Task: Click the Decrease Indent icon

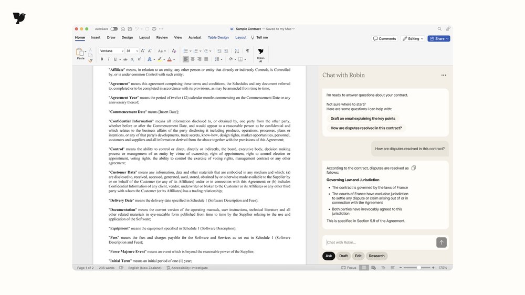Action: pos(219,51)
